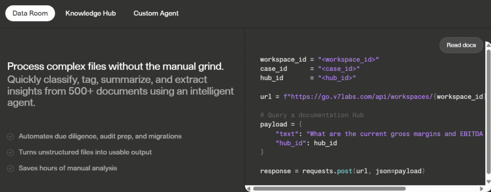Click the checkmark icon beside Saves hours
The width and height of the screenshot is (491, 192).
(x=11, y=169)
